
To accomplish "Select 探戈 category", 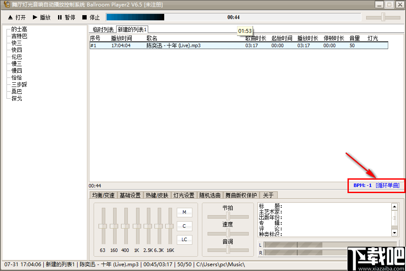I will 16,99.
